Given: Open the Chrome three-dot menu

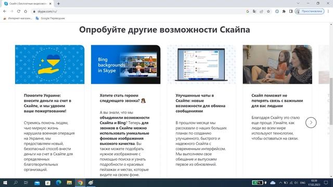Looking at the screenshot, I should (328, 11).
